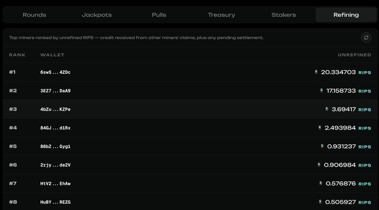The width and height of the screenshot is (379, 210).
Task: Click wallet 86bZ...Gyg1
Action: click(x=55, y=146)
